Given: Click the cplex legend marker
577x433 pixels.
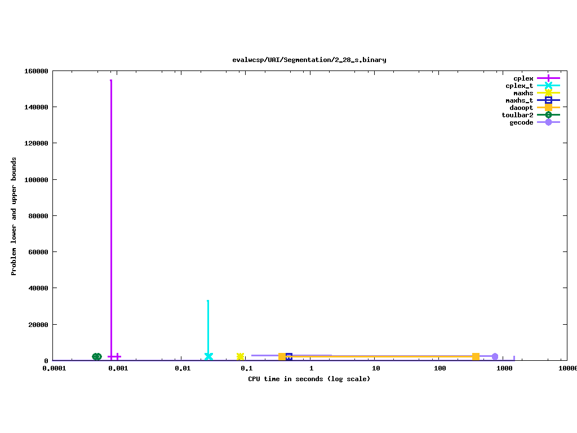Looking at the screenshot, I should 548,78.
